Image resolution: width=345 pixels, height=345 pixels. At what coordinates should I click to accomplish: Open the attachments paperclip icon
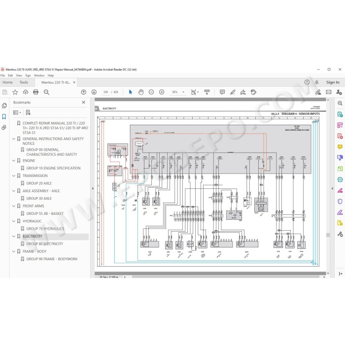pyautogui.click(x=4, y=127)
